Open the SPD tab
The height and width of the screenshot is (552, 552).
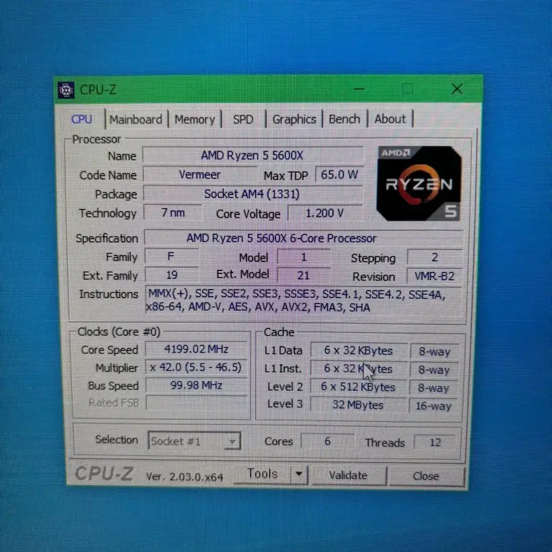pyautogui.click(x=243, y=120)
